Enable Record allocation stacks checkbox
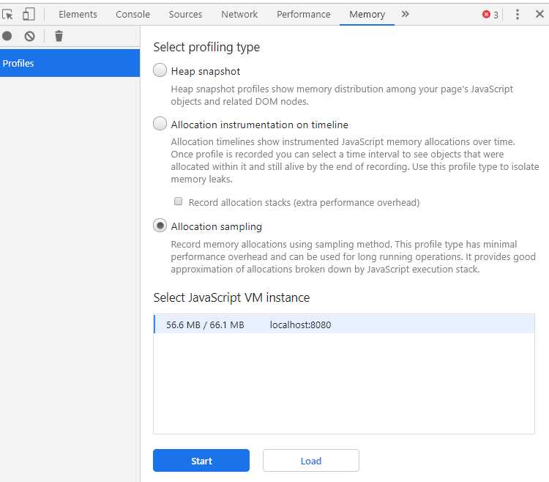This screenshot has height=482, width=549. tap(178, 201)
